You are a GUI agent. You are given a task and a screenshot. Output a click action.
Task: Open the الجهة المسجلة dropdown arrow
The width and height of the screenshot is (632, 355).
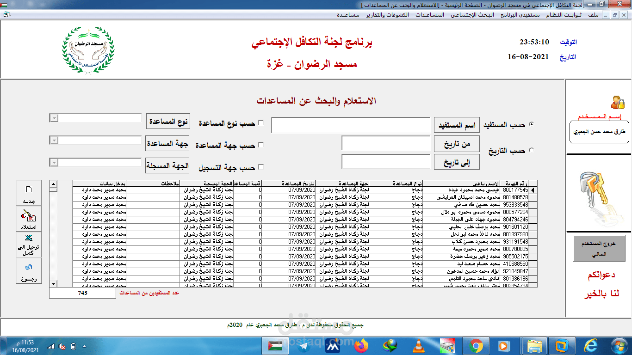54,162
